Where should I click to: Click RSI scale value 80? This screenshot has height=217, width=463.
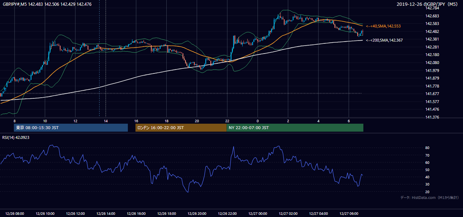tap(427, 148)
